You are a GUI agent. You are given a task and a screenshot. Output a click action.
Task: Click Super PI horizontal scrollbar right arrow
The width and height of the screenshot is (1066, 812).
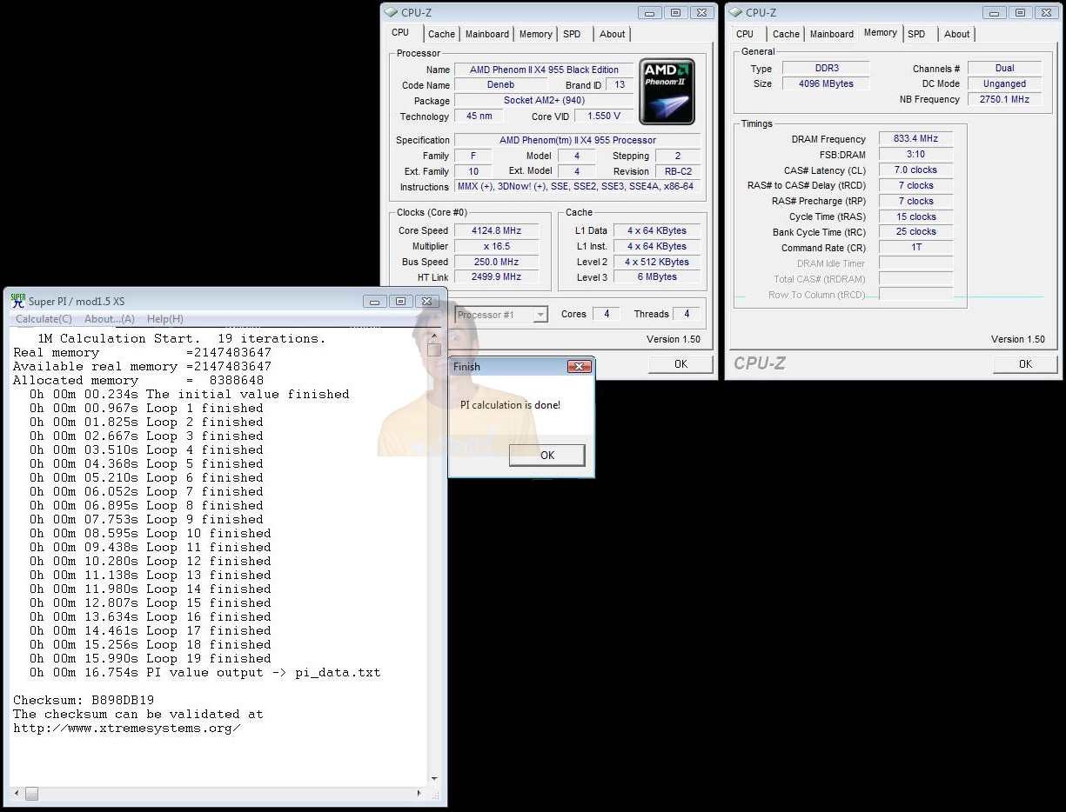coord(420,794)
